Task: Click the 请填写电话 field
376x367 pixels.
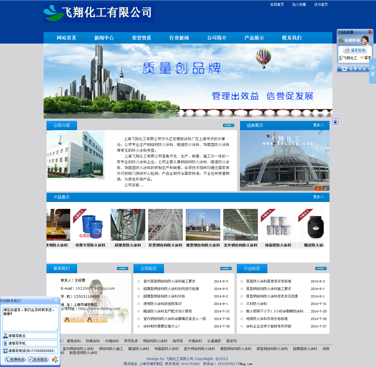Action: point(30,351)
